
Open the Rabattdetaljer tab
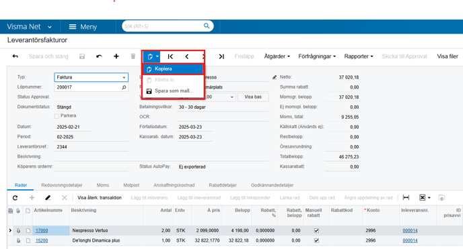click(223, 185)
